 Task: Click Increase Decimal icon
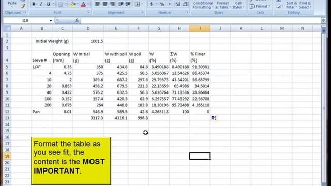[178, 4]
